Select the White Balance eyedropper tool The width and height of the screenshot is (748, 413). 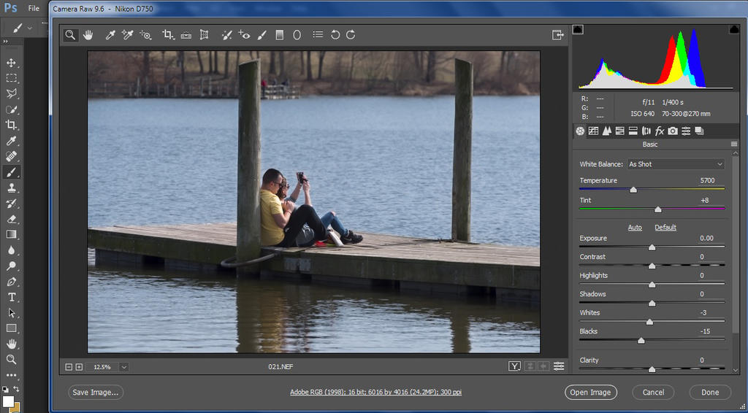pos(111,35)
